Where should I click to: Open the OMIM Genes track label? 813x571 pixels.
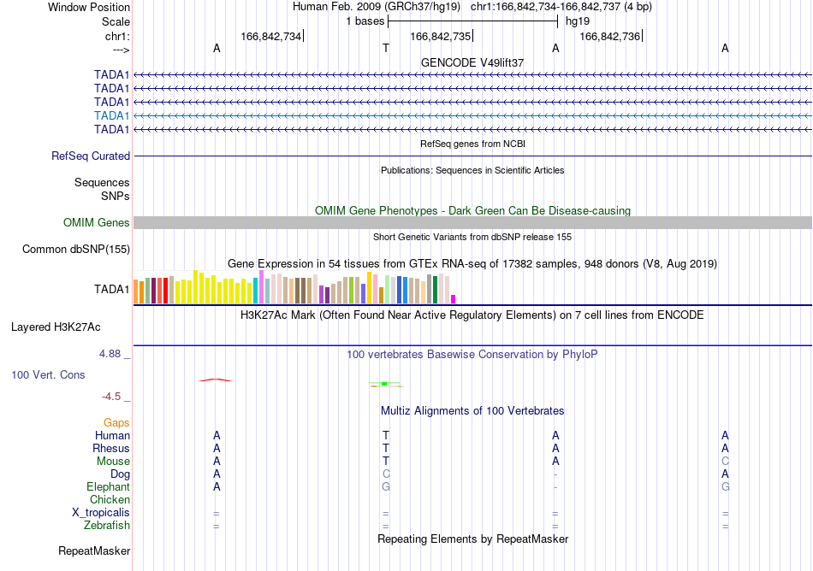tap(97, 222)
